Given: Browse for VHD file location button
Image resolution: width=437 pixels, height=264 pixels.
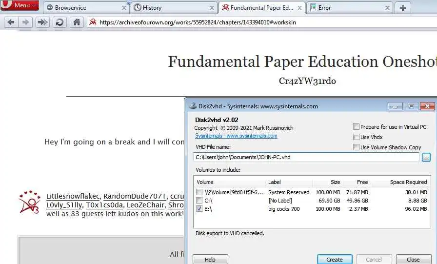Looking at the screenshot, I should [426, 158].
